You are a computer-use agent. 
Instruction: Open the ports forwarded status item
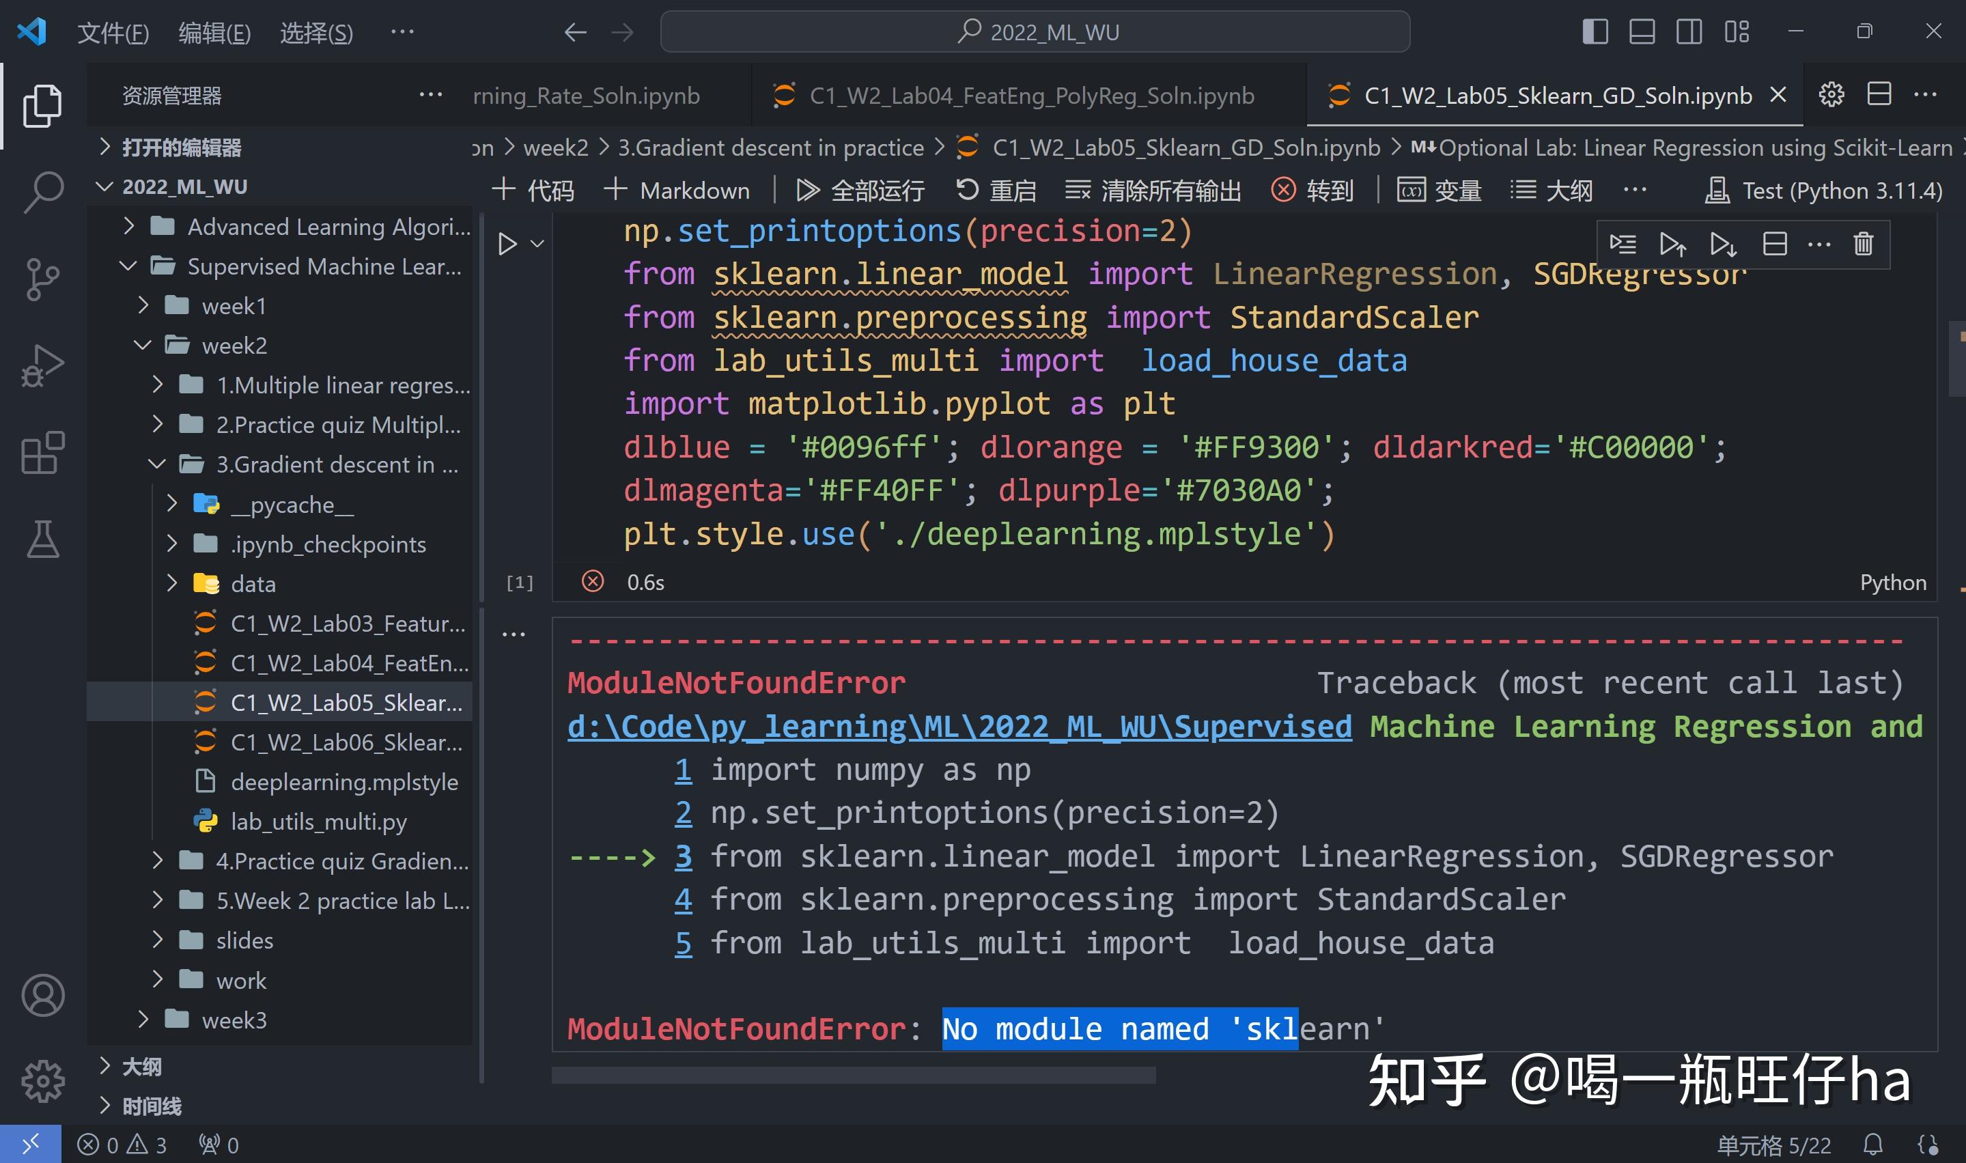pyautogui.click(x=219, y=1145)
